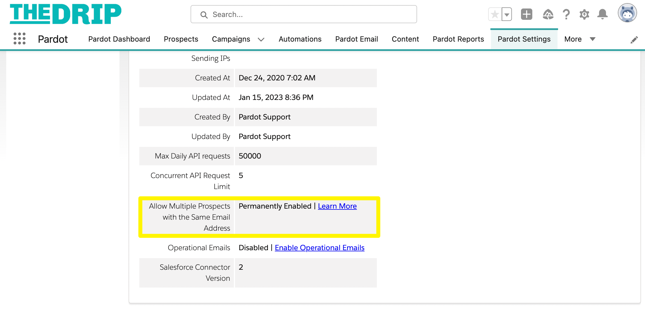Click the 50000 max API requests value
The height and width of the screenshot is (317, 645).
[250, 156]
